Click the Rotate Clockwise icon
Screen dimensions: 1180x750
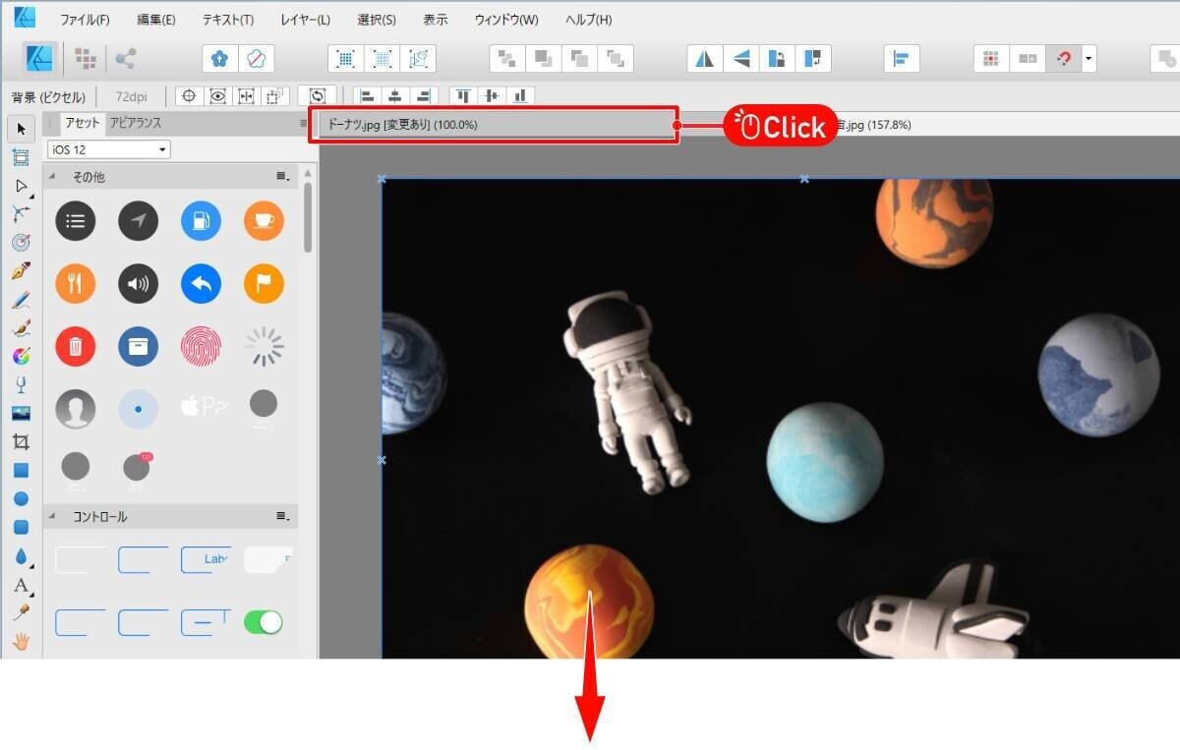[x=813, y=59]
